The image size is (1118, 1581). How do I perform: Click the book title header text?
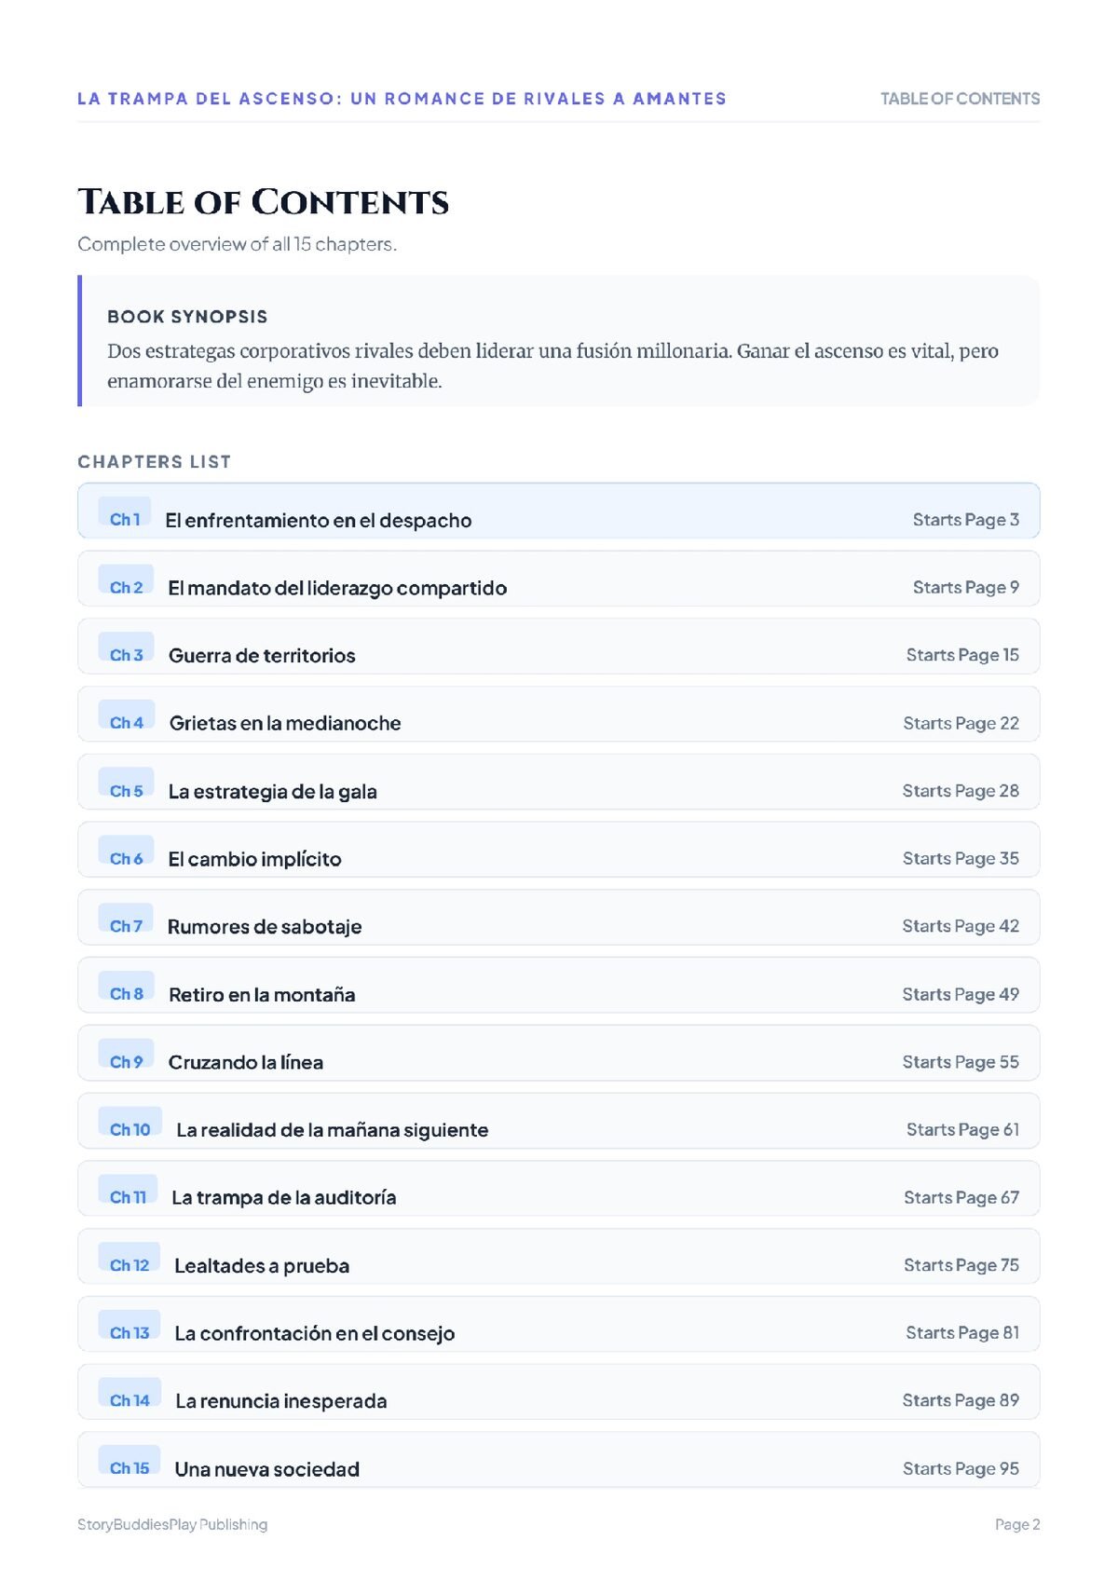(x=402, y=99)
